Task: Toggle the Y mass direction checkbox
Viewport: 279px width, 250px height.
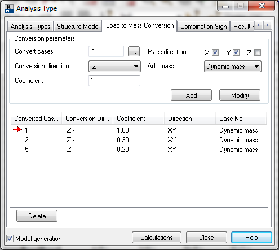Action: (x=236, y=52)
